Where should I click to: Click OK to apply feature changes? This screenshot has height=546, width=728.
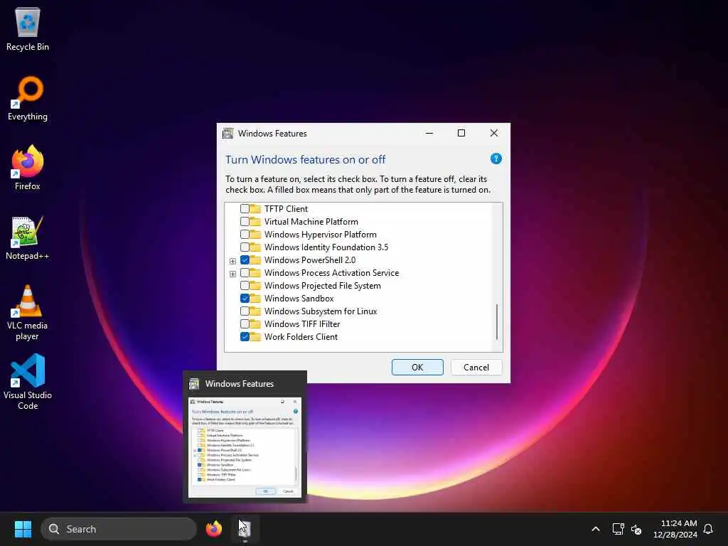pos(417,368)
